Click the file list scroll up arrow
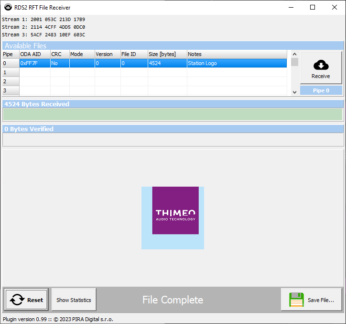This screenshot has height=324, width=346. coord(294,54)
